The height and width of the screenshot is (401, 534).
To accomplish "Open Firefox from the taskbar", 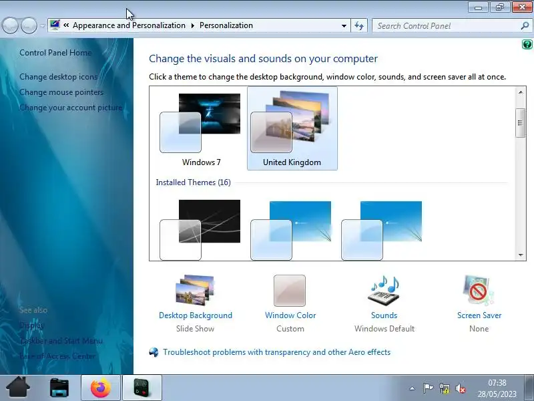I will (101, 388).
